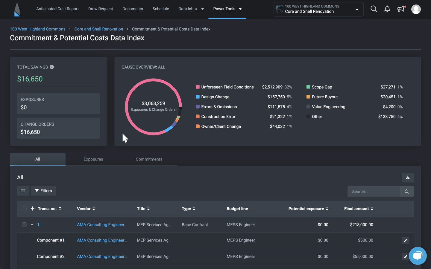Open the chat support bubble

[x=418, y=256]
